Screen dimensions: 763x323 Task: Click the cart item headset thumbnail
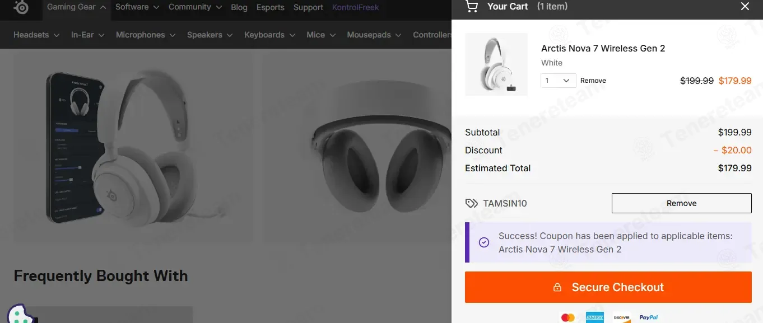(x=496, y=64)
